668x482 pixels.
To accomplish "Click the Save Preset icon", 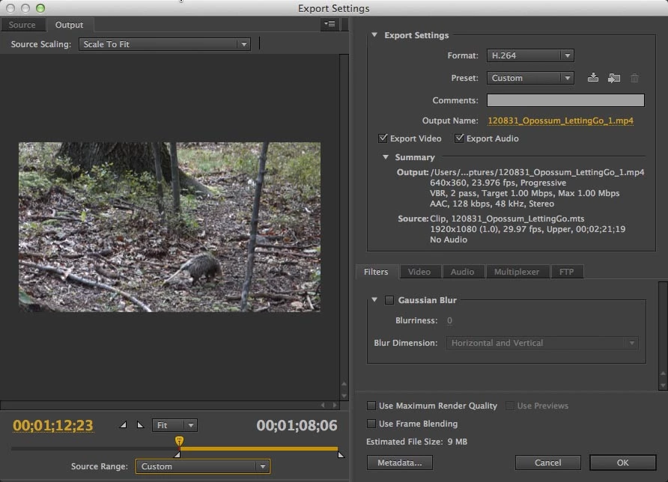I will point(592,78).
